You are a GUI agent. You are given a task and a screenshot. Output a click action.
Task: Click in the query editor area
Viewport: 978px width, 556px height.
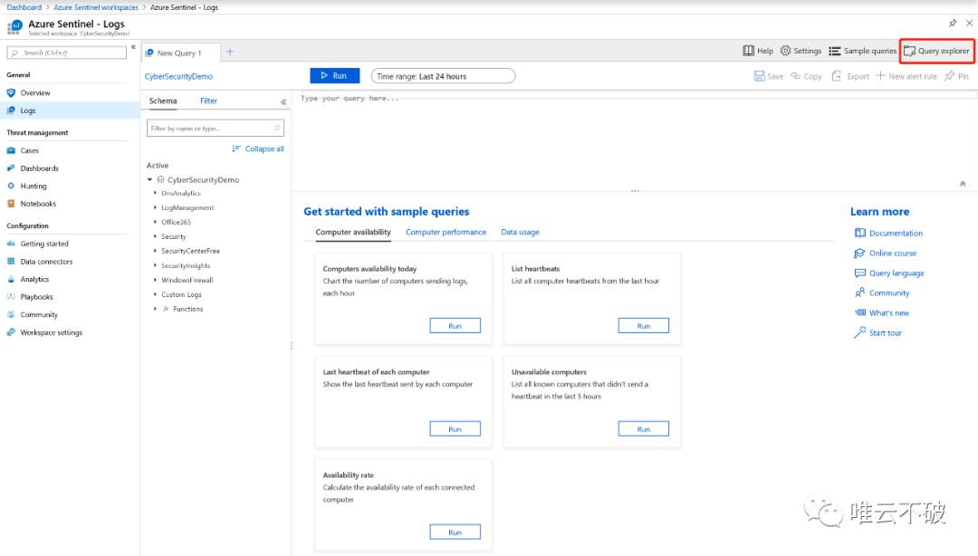coord(633,140)
